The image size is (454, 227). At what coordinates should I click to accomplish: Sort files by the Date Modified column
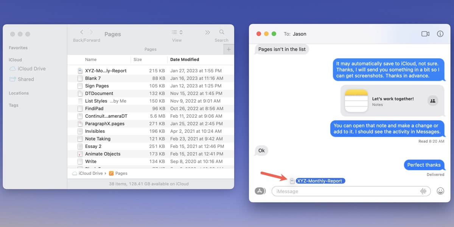click(x=185, y=59)
